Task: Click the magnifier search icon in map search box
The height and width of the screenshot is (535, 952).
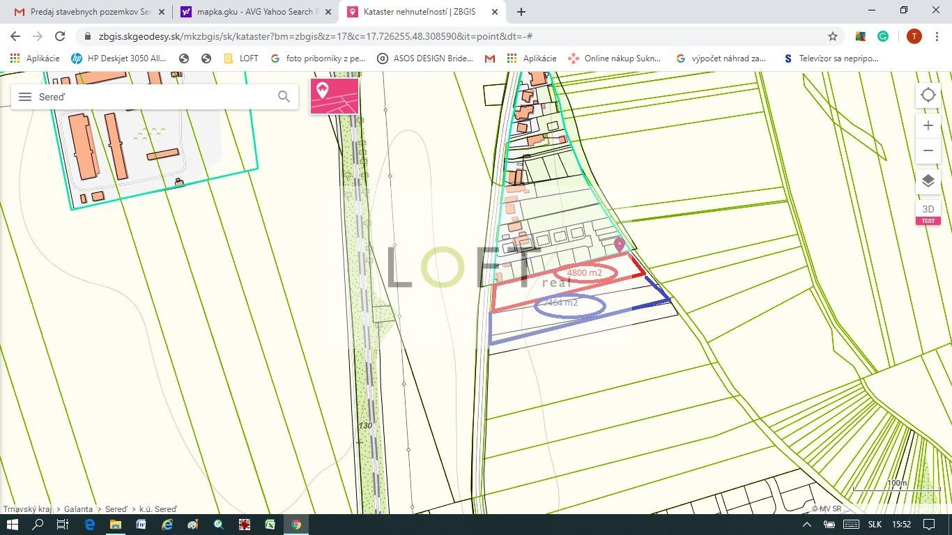Action: point(284,97)
